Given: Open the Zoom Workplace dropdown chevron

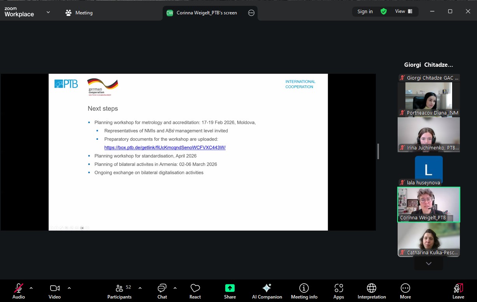Looking at the screenshot, I should [48, 12].
